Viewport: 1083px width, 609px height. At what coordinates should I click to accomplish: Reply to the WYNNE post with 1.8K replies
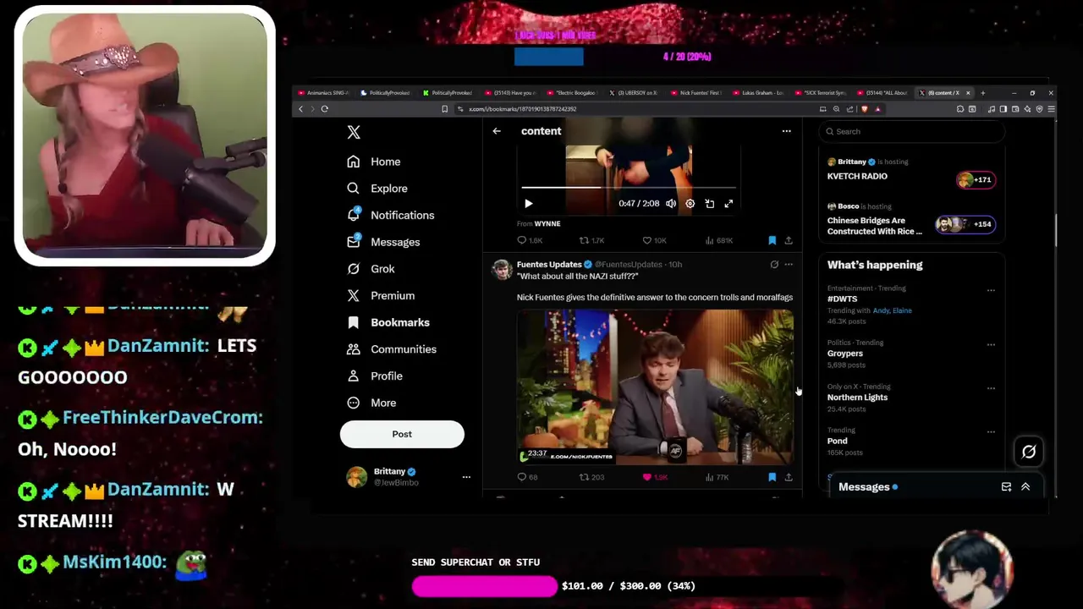[x=530, y=241]
